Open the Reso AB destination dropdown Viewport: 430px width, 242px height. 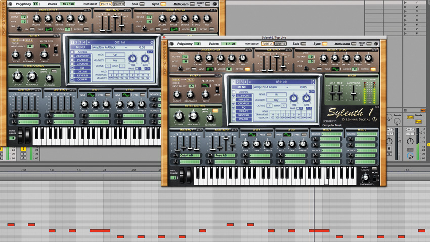point(224,155)
